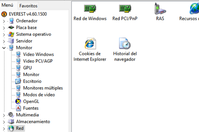Select the Video PCI/AGP label

tap(38, 61)
